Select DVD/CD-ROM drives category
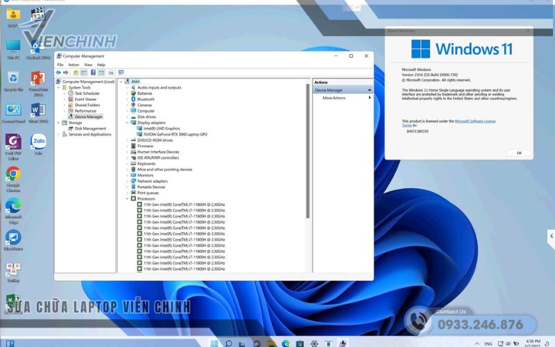 (155, 140)
